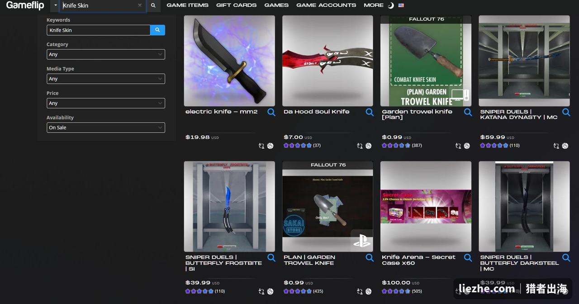Click the PLAN | GARDEN TROWEL KNIFE title

tap(309, 260)
